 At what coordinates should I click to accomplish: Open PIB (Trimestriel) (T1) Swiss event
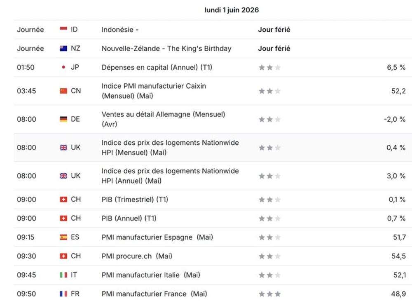pyautogui.click(x=135, y=200)
